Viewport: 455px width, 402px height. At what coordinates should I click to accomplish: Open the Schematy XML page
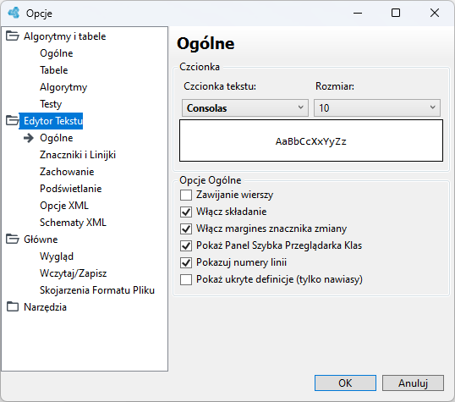73,223
